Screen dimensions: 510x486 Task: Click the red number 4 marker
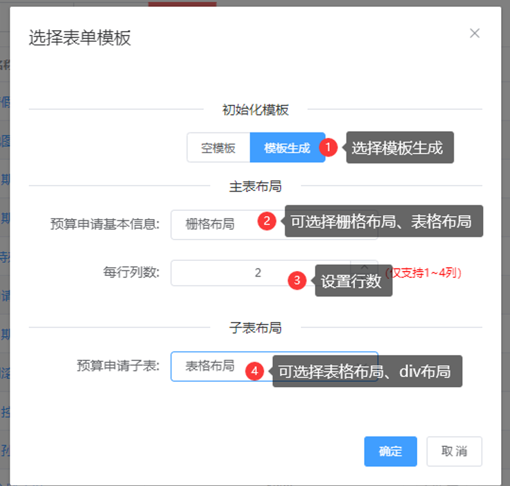pos(255,371)
